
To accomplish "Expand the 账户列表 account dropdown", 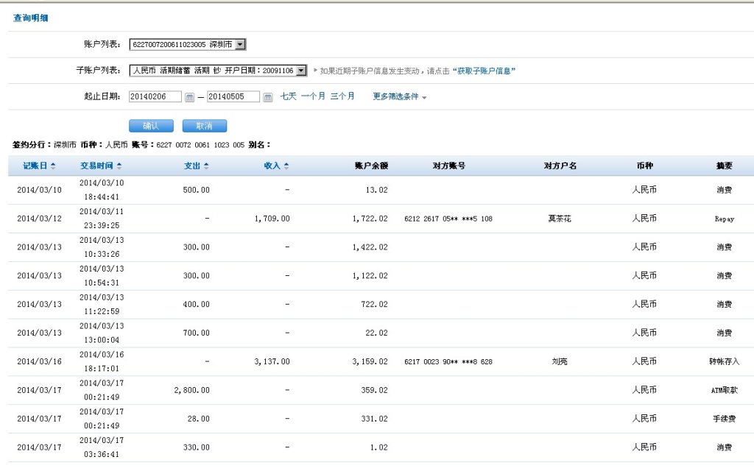I will click(241, 45).
